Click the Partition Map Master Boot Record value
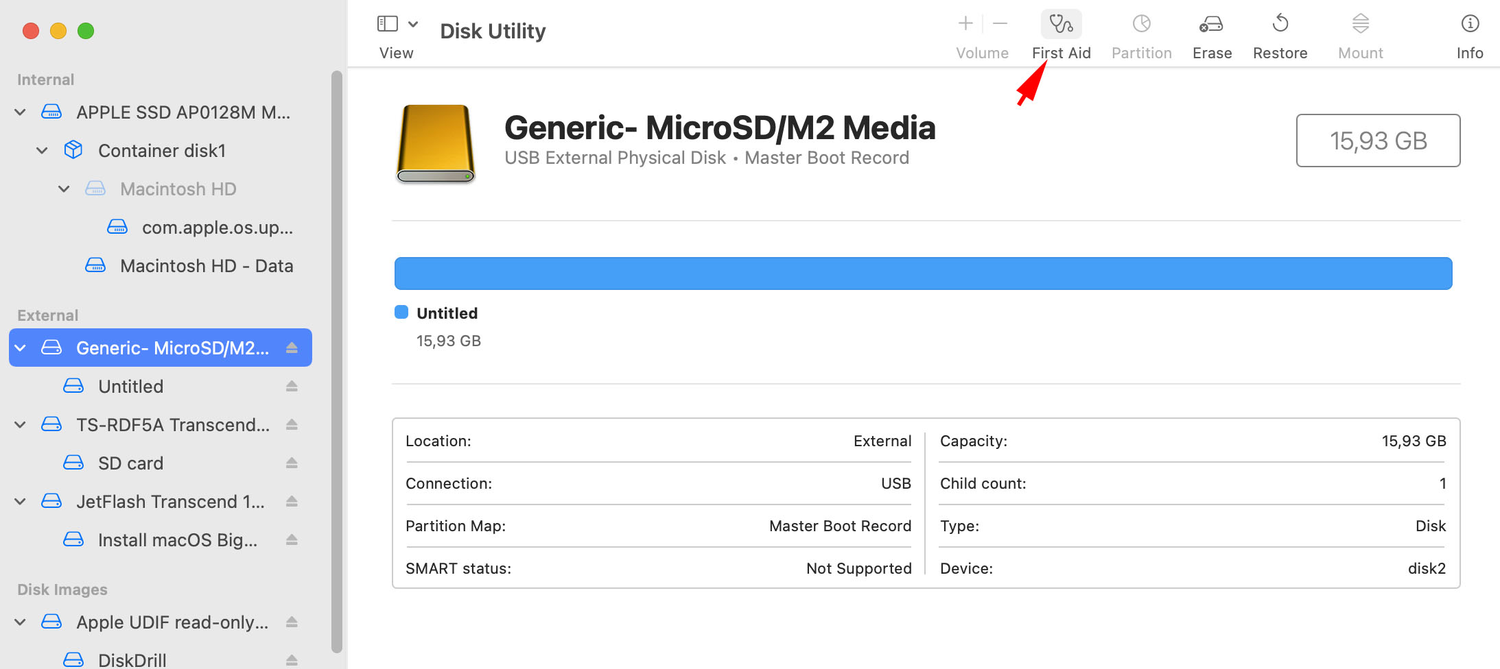The height and width of the screenshot is (669, 1500). coord(840,526)
